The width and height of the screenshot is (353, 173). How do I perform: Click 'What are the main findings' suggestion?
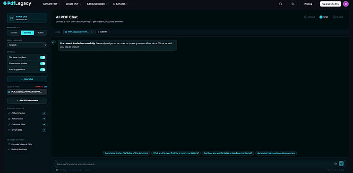point(176,153)
